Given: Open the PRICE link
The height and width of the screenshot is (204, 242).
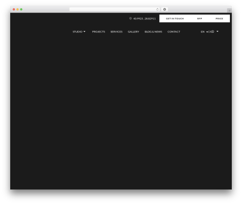Looking at the screenshot, I should tap(219, 19).
